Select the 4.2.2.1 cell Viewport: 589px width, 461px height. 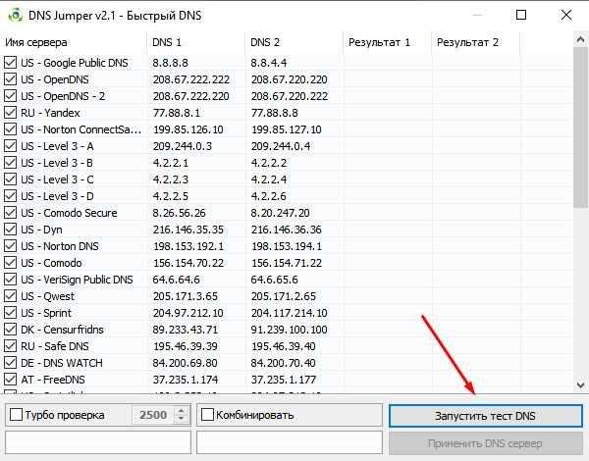click(x=170, y=163)
